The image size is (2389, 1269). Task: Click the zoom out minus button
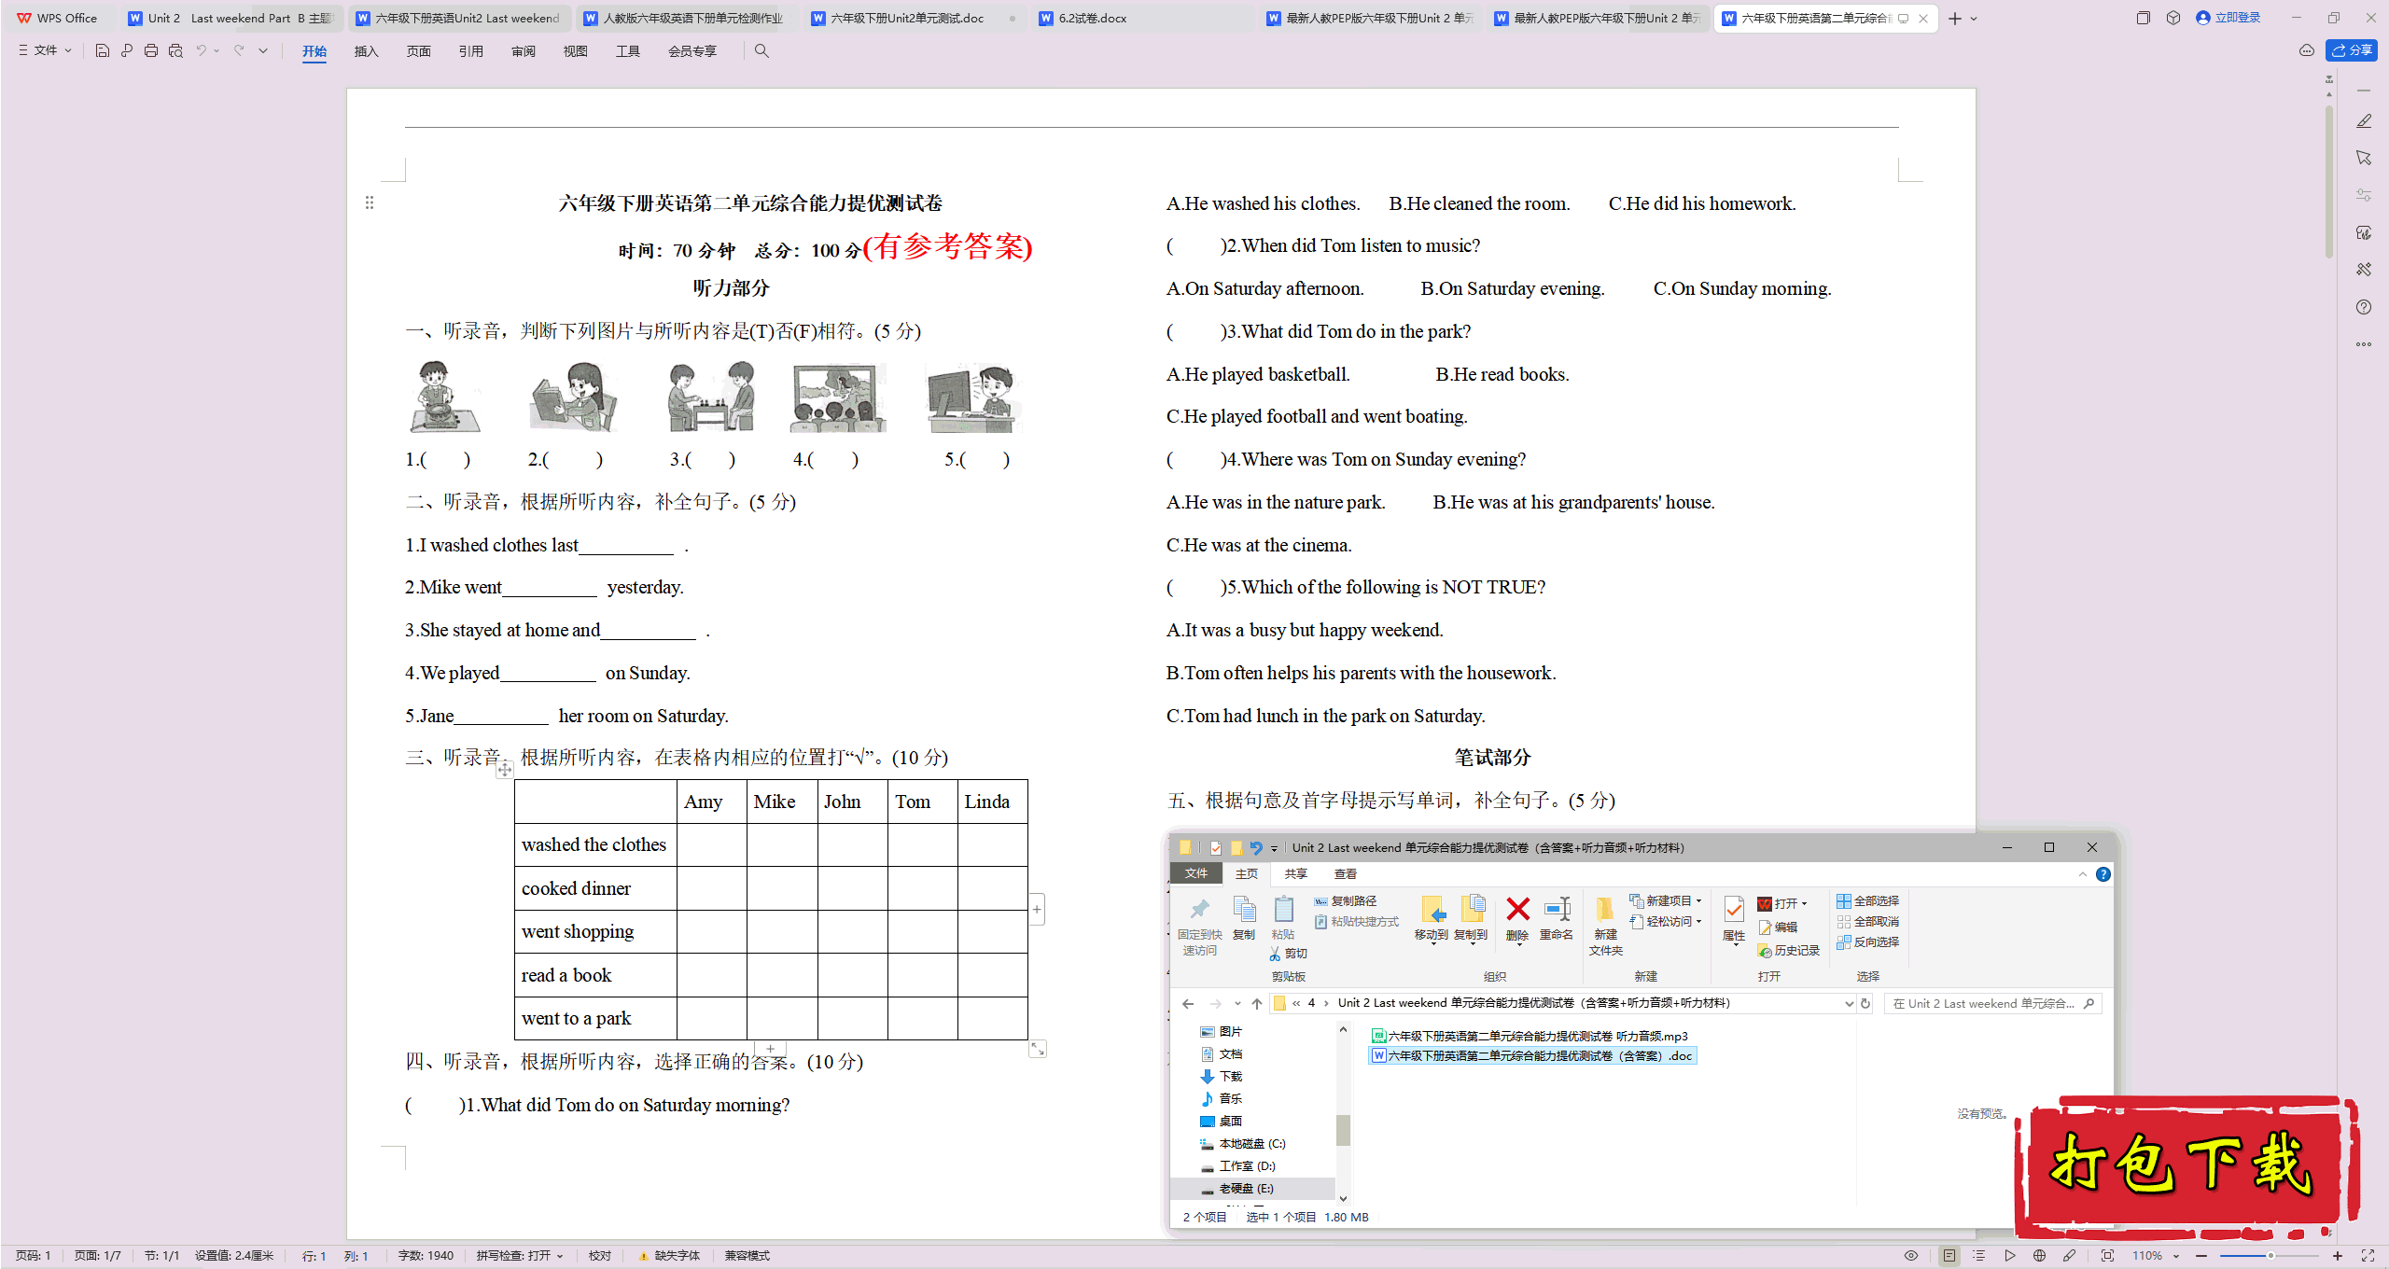click(x=2202, y=1256)
